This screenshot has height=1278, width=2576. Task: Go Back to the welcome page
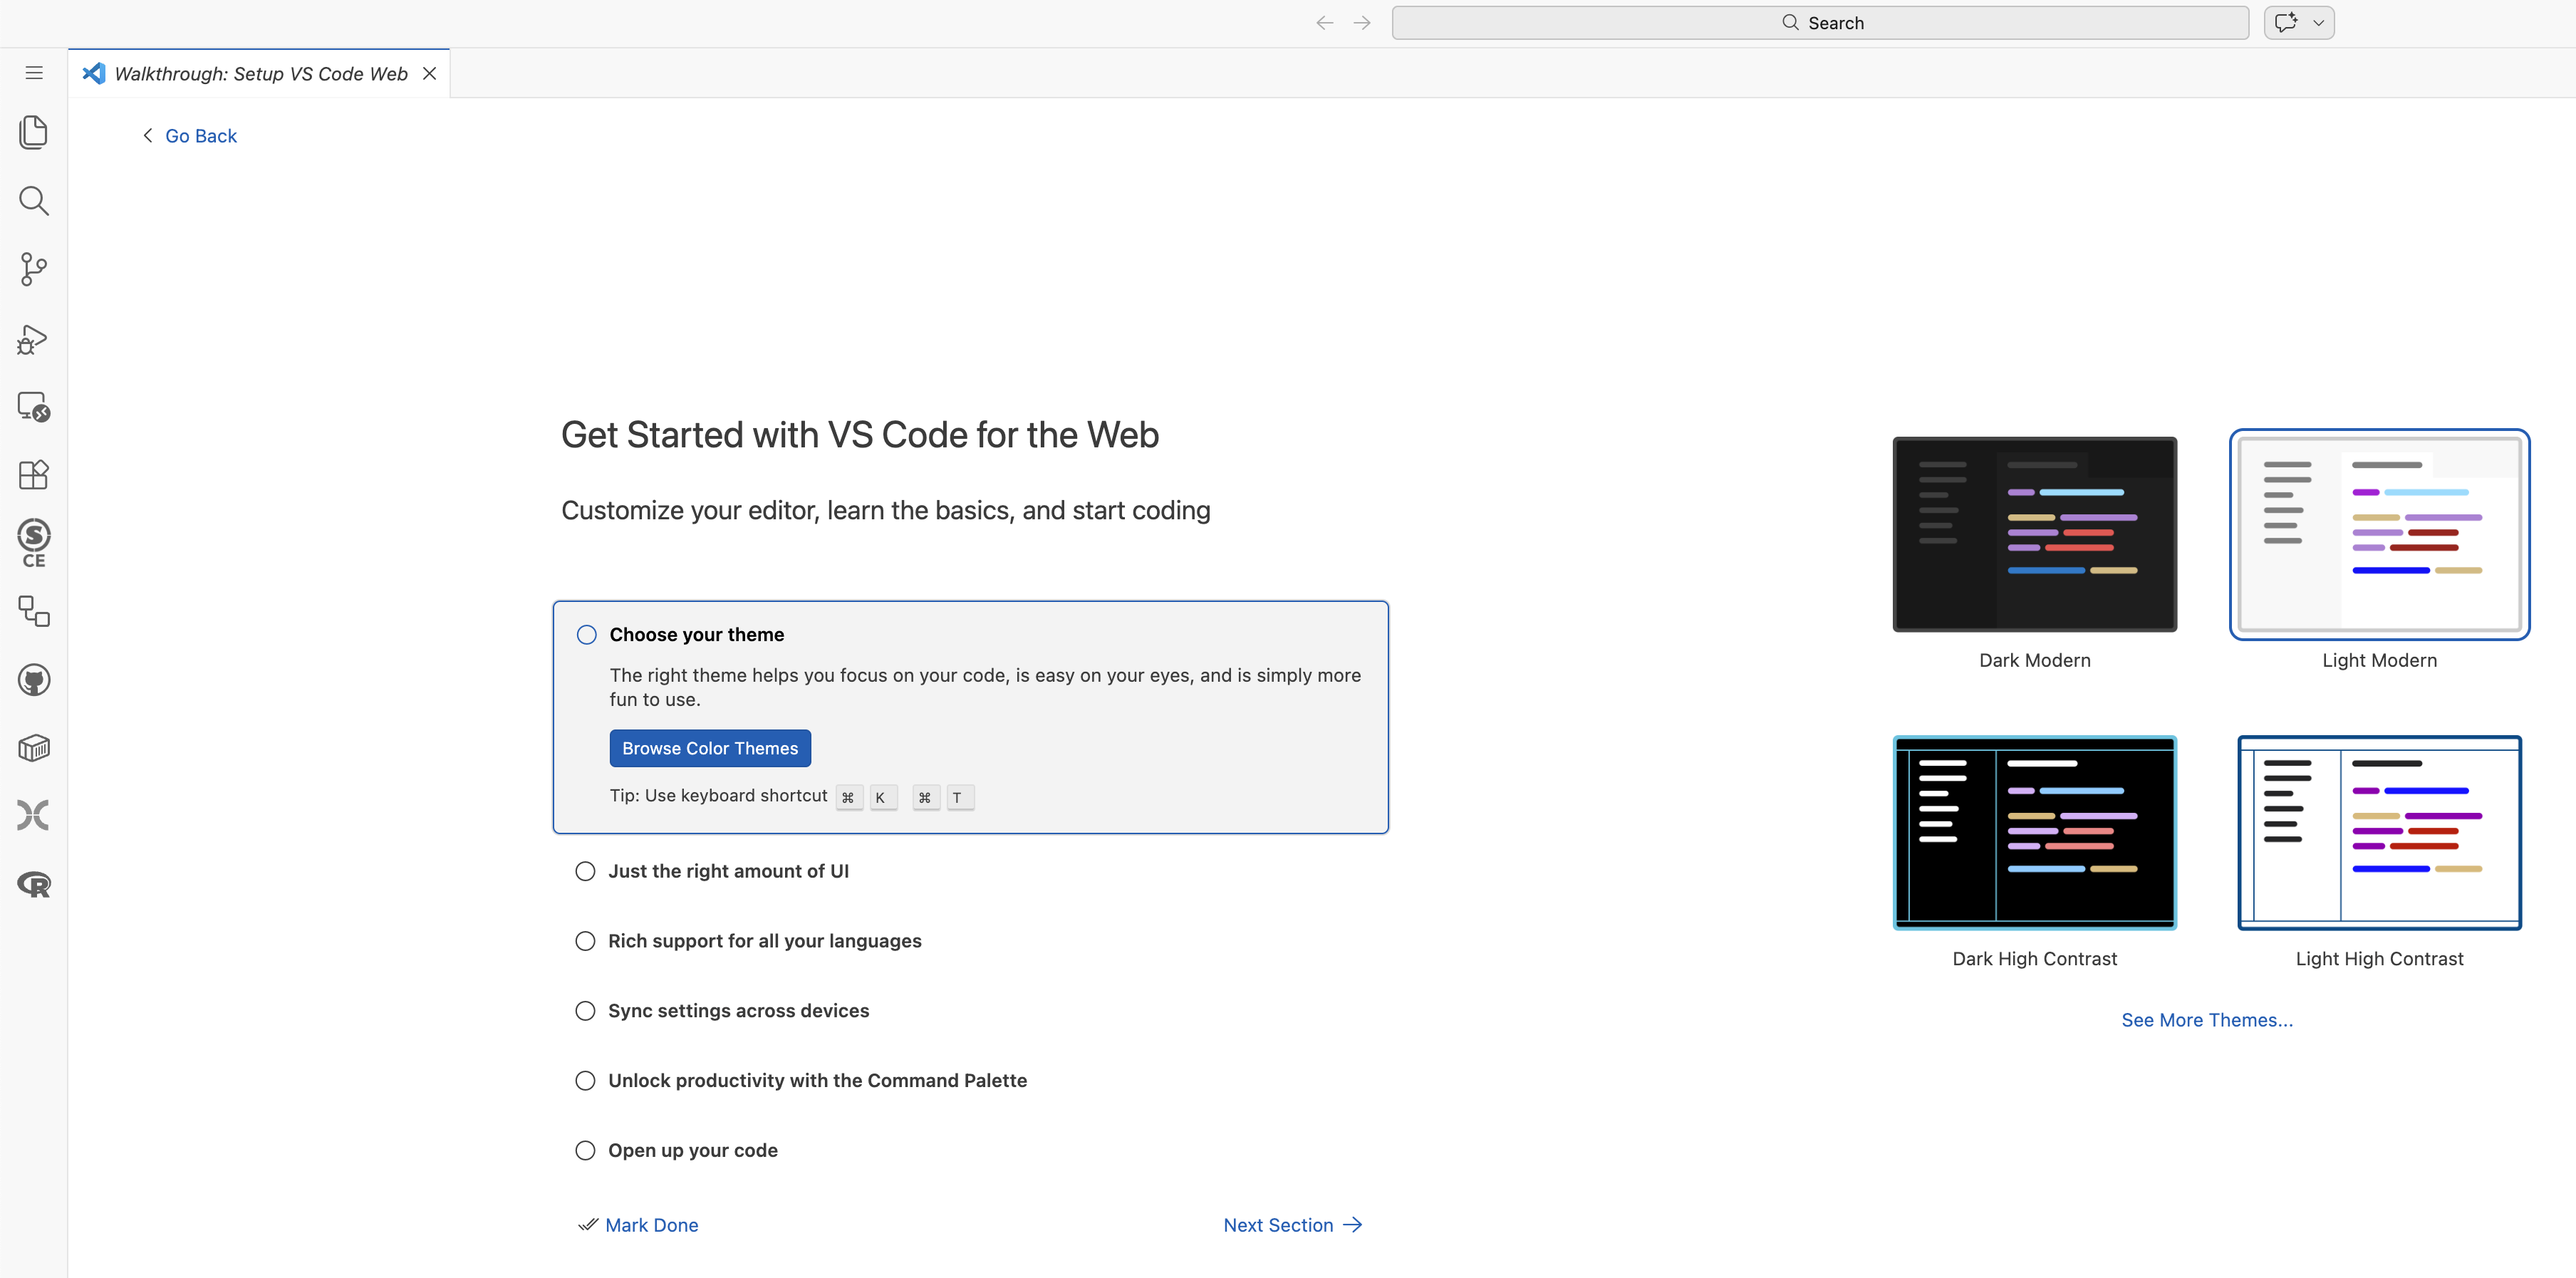(190, 136)
